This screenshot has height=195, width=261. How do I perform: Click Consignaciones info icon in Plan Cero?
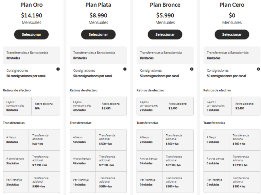coord(258,69)
